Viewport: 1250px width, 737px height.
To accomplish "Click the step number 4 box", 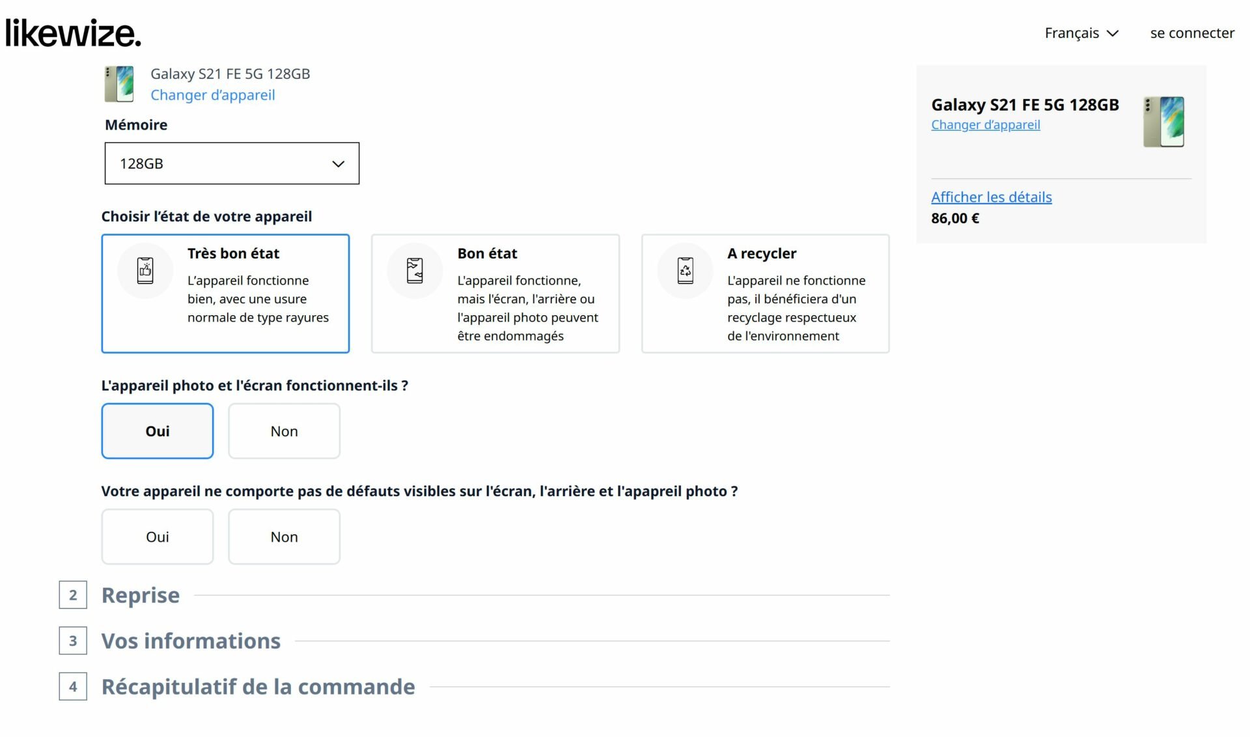I will coord(73,687).
